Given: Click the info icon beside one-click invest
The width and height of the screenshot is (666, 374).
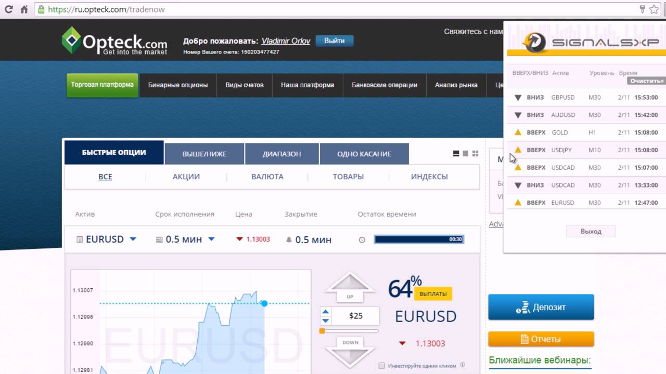Looking at the screenshot, I should [x=463, y=365].
